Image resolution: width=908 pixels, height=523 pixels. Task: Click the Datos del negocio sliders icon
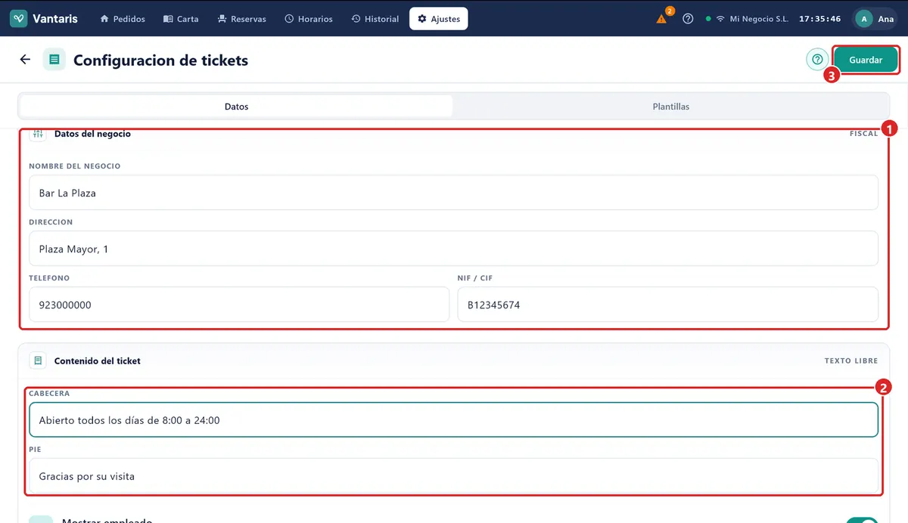pos(38,134)
